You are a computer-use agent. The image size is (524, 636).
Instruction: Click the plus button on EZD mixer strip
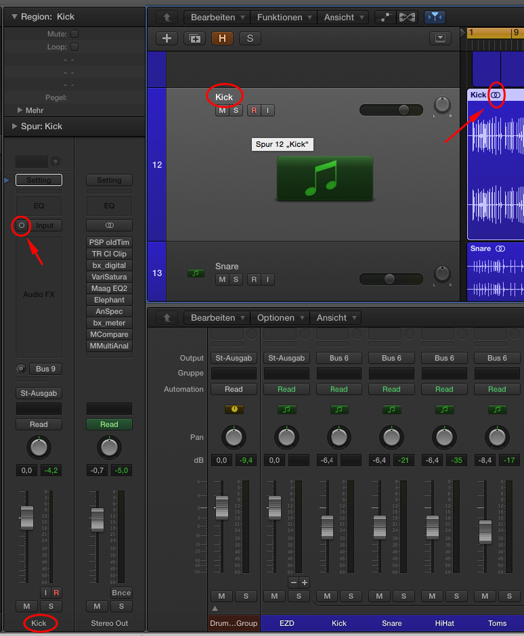(305, 583)
